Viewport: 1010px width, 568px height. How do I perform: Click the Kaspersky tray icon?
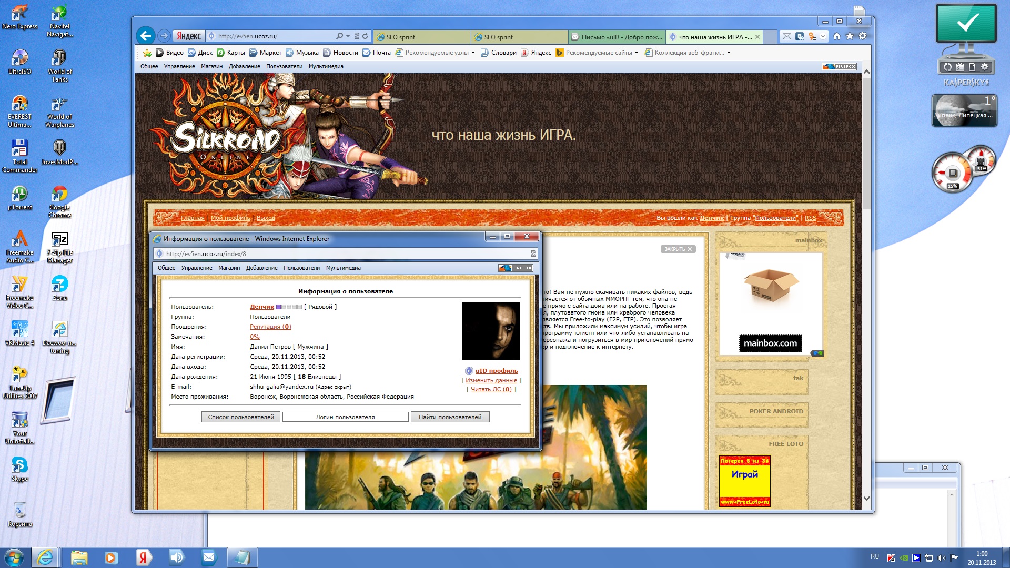891,558
